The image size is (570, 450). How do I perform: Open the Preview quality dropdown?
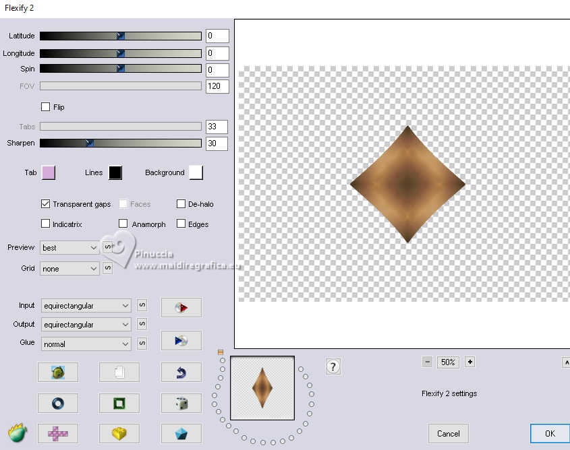(69, 248)
